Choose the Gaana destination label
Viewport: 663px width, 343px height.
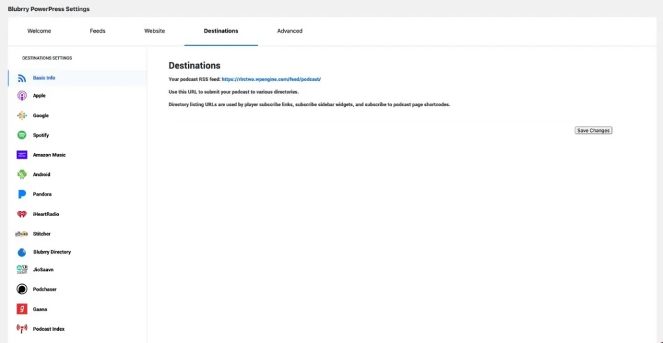tap(40, 309)
